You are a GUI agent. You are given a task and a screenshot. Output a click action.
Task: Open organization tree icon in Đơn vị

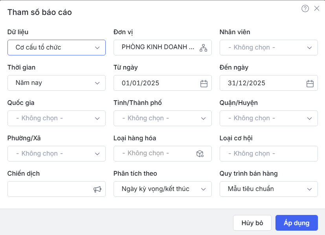click(203, 48)
